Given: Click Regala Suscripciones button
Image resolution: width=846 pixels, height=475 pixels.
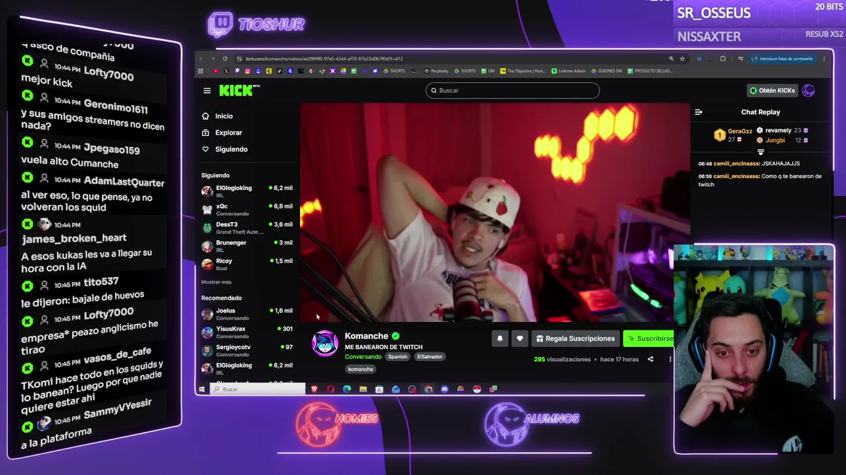Looking at the screenshot, I should tap(575, 338).
